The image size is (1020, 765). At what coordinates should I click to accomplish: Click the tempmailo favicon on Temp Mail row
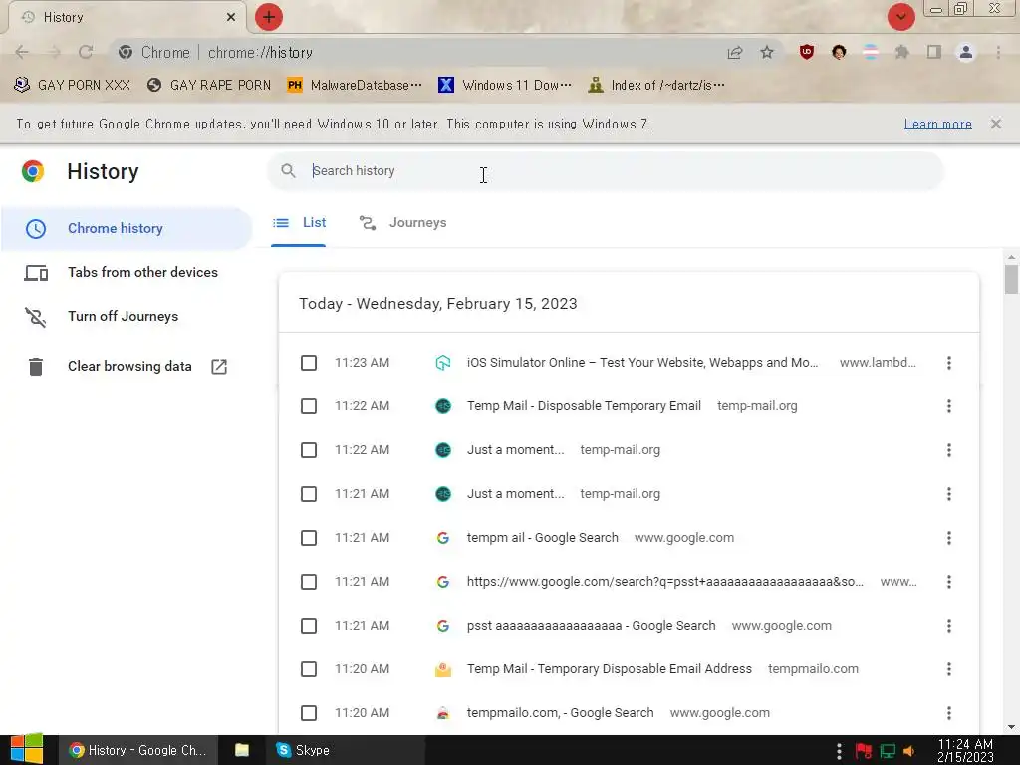(443, 669)
